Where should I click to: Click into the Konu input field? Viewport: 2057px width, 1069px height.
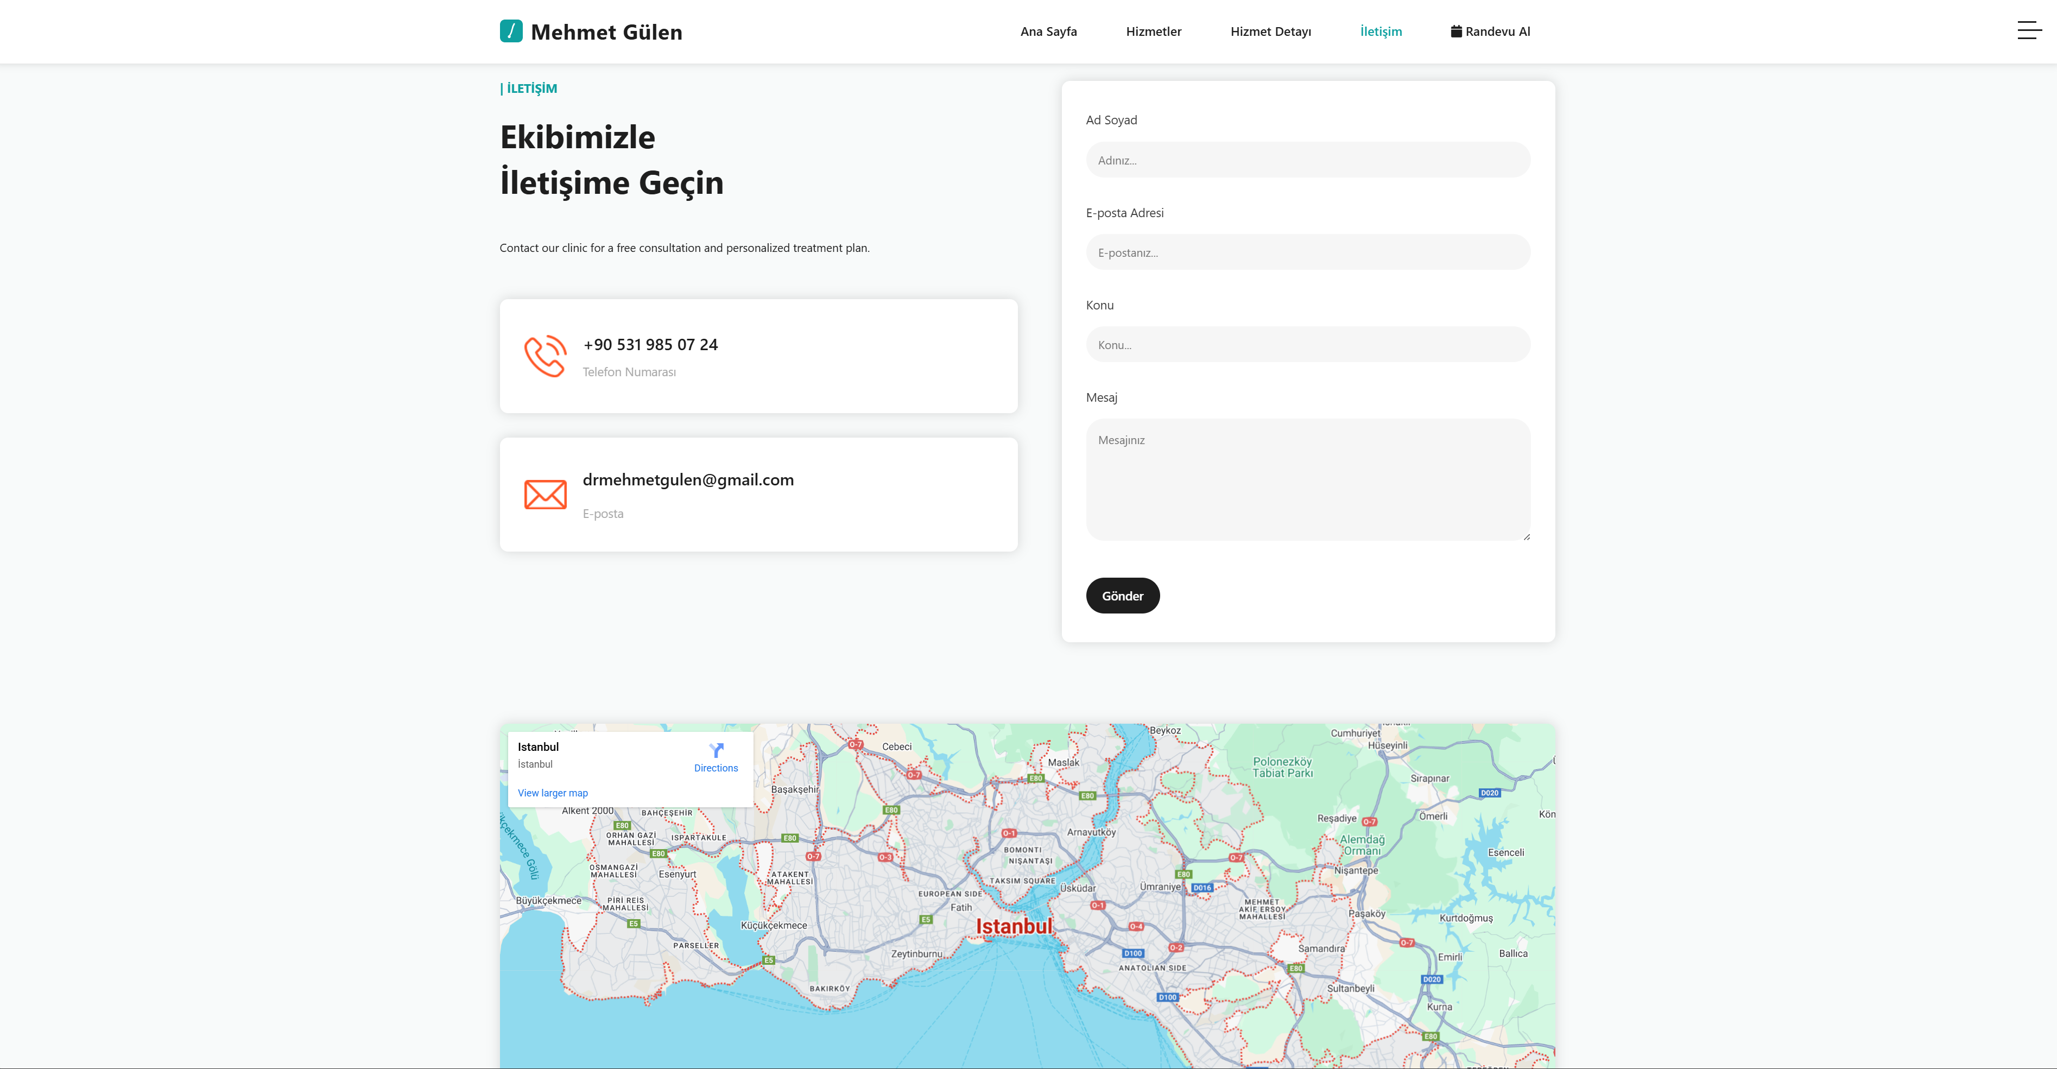pos(1307,345)
